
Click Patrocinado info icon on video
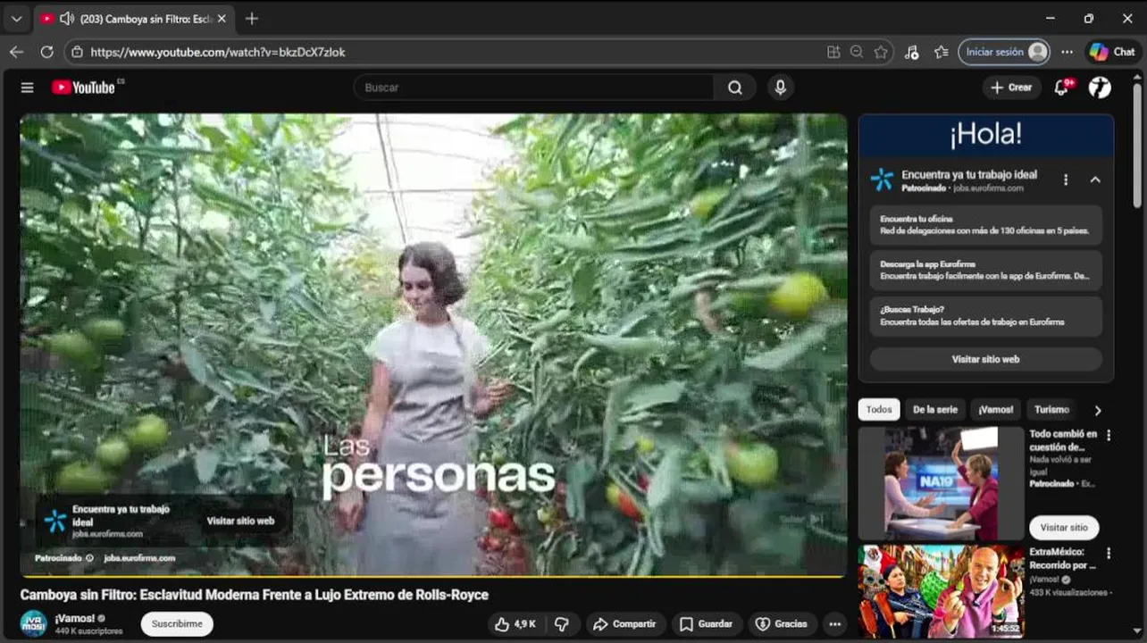pyautogui.click(x=89, y=558)
